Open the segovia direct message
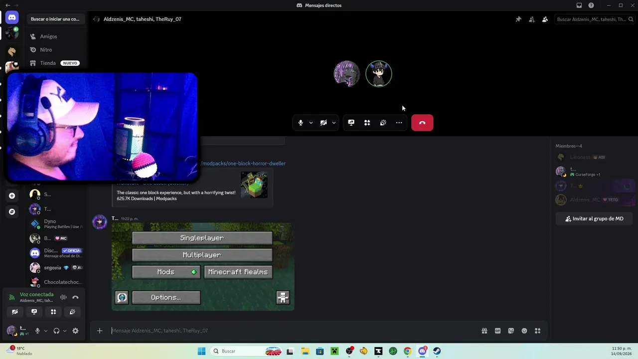 click(x=56, y=268)
